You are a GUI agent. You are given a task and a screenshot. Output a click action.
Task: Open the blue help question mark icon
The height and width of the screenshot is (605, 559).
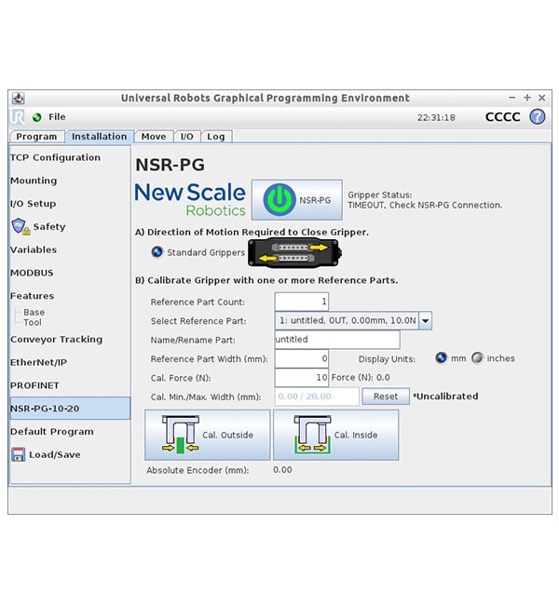point(537,117)
